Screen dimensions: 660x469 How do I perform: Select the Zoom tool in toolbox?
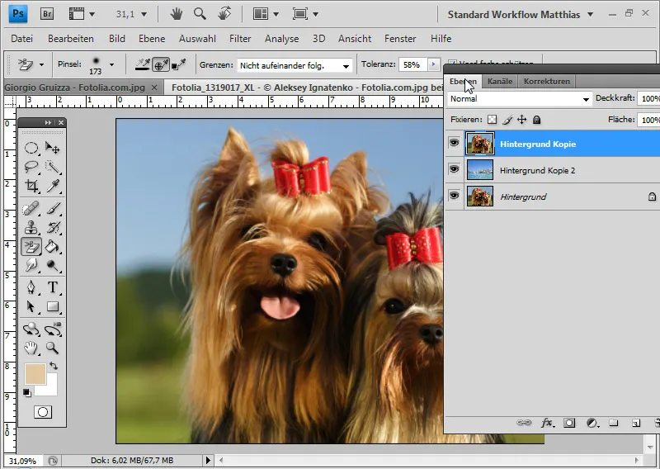click(53, 348)
